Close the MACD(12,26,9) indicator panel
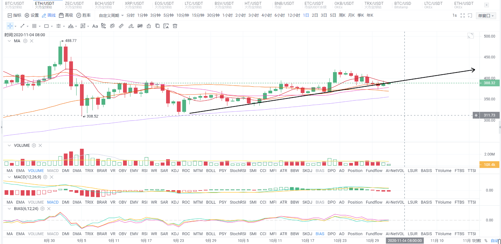501x244 pixels. tap(52, 177)
